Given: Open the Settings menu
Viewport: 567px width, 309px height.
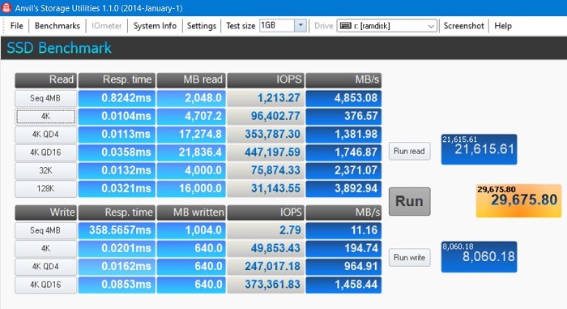Looking at the screenshot, I should [202, 26].
